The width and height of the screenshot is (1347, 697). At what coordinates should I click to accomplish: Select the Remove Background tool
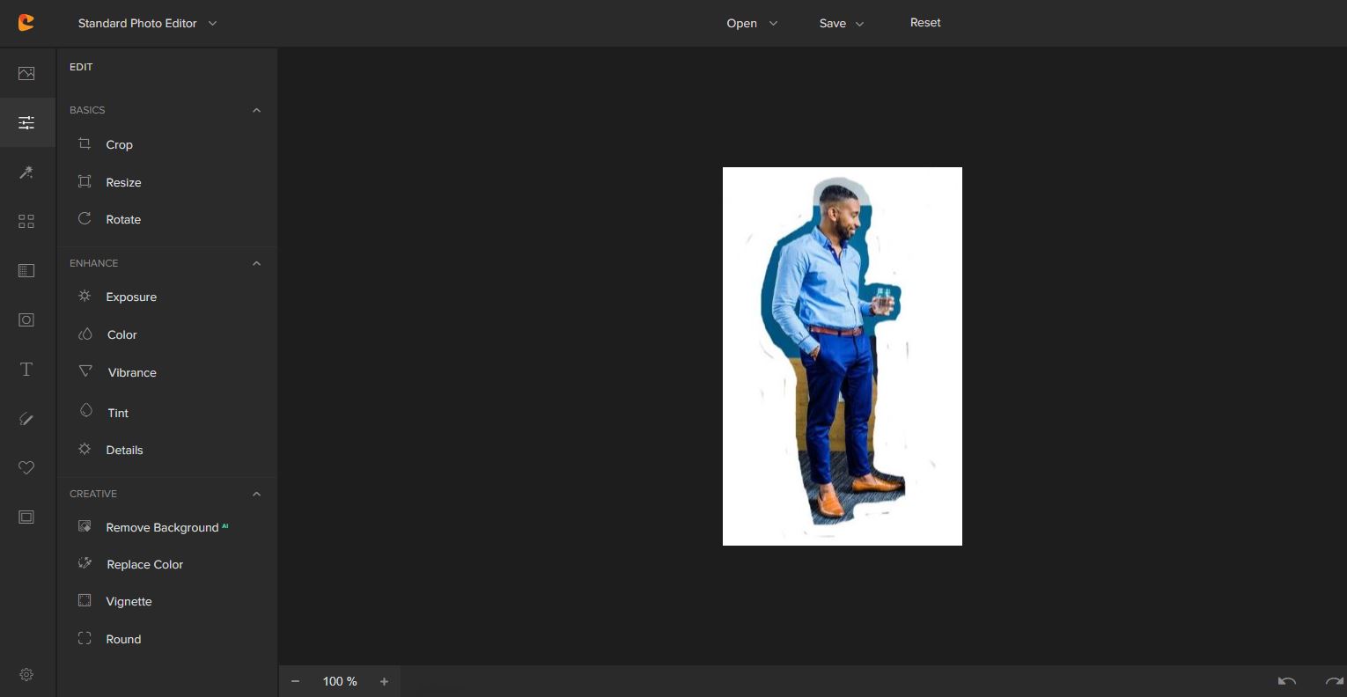162,527
